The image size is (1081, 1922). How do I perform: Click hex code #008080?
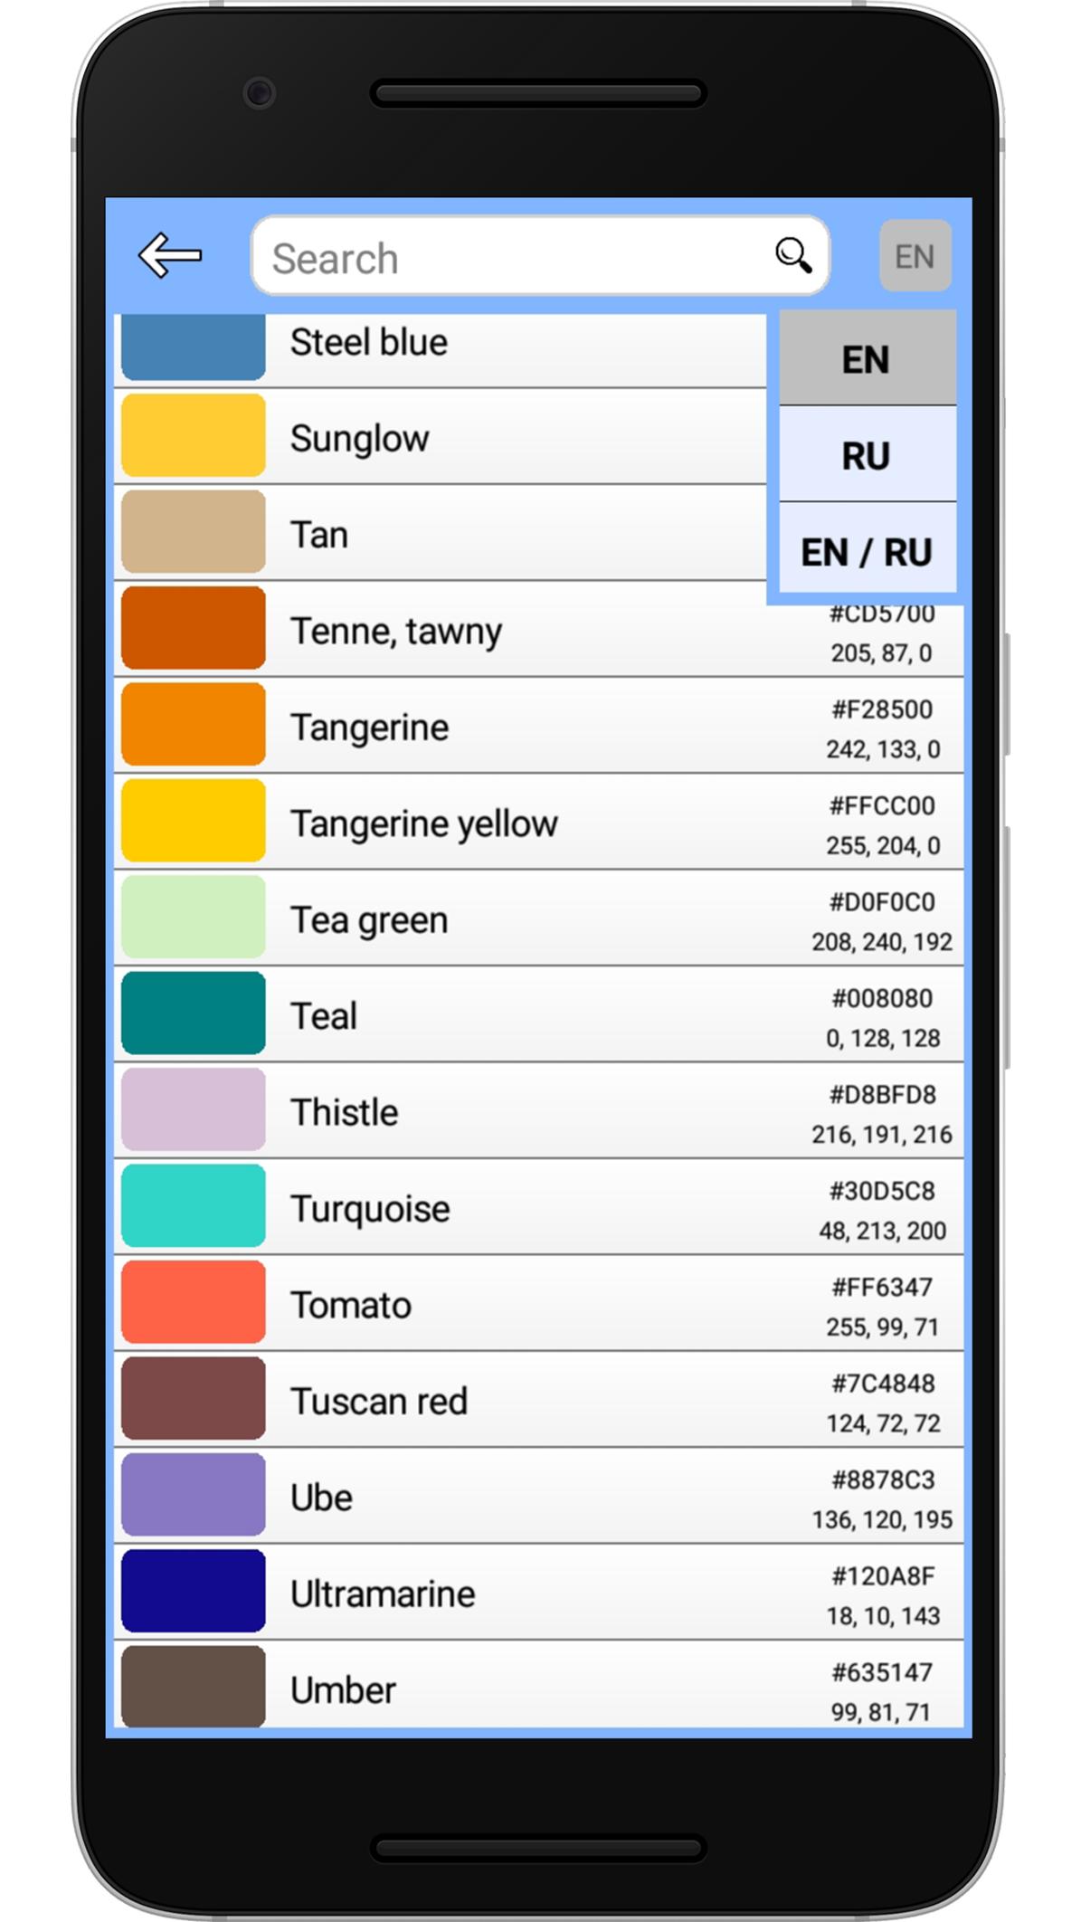(x=882, y=998)
